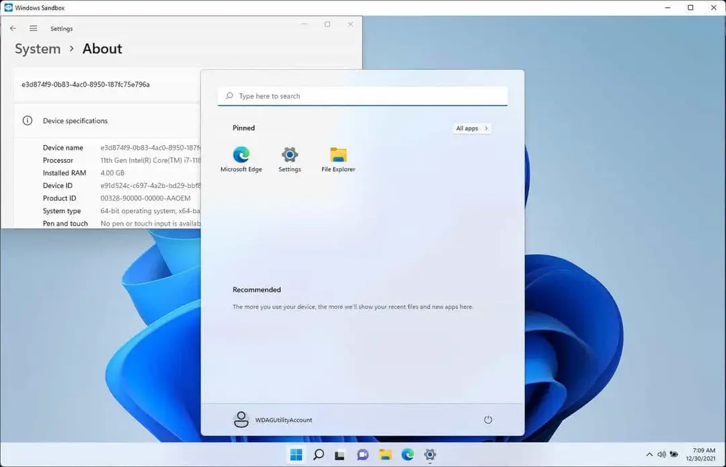Screen dimensions: 726x467
Task: Select the Pinned section heading
Action: click(243, 128)
